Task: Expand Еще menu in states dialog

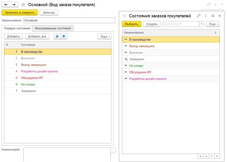Action: pos(213,24)
